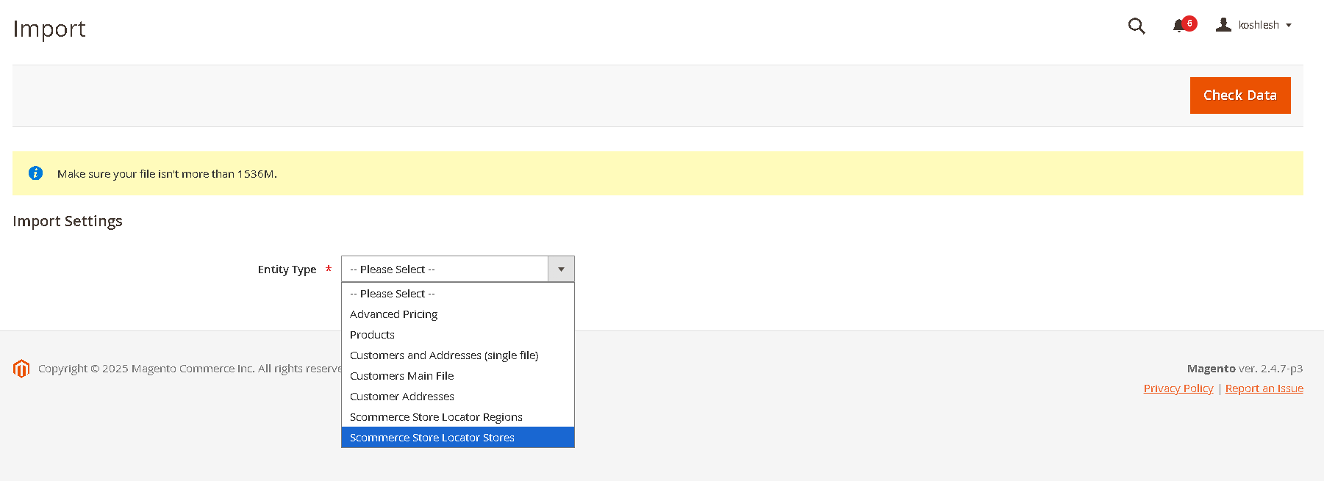Open the notifications bell

coord(1178,26)
